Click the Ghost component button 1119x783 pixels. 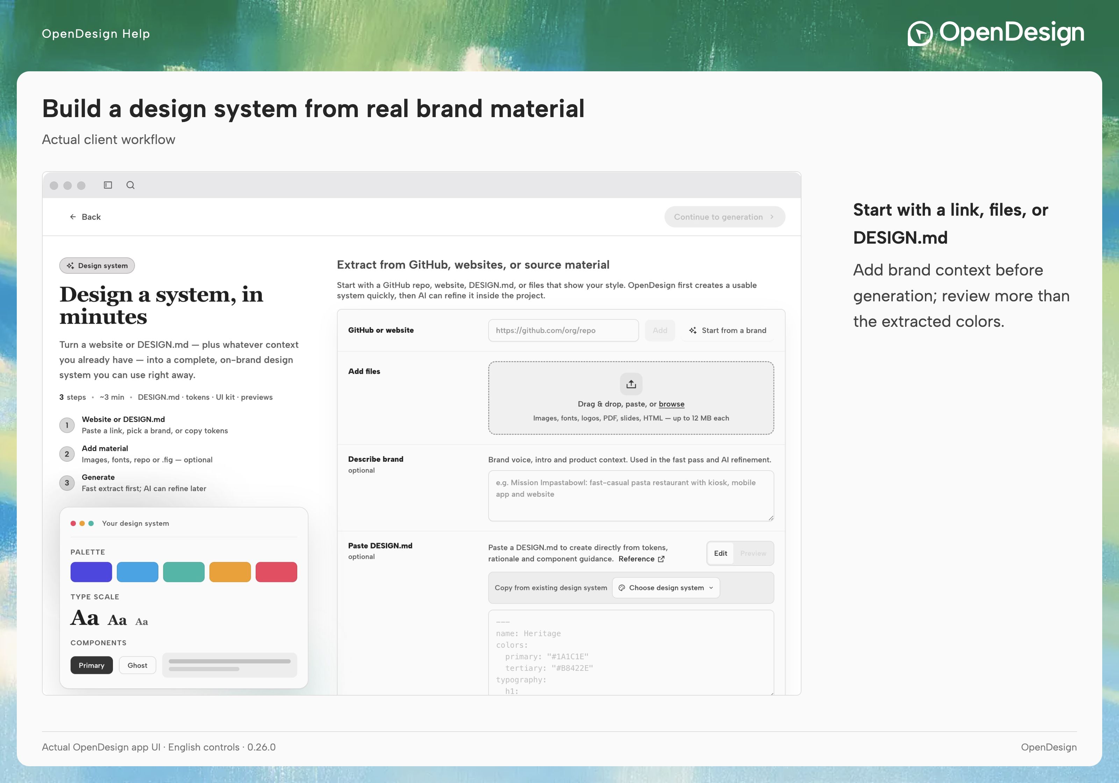(137, 666)
